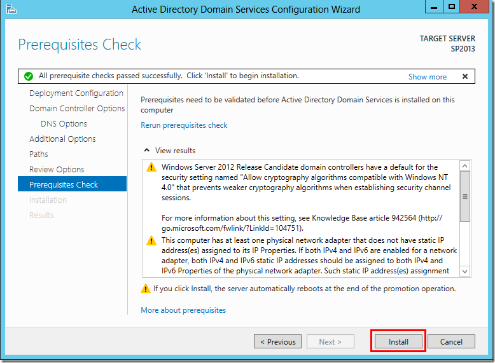The height and width of the screenshot is (363, 495).
Task: Collapse the View results section
Action: (148, 151)
